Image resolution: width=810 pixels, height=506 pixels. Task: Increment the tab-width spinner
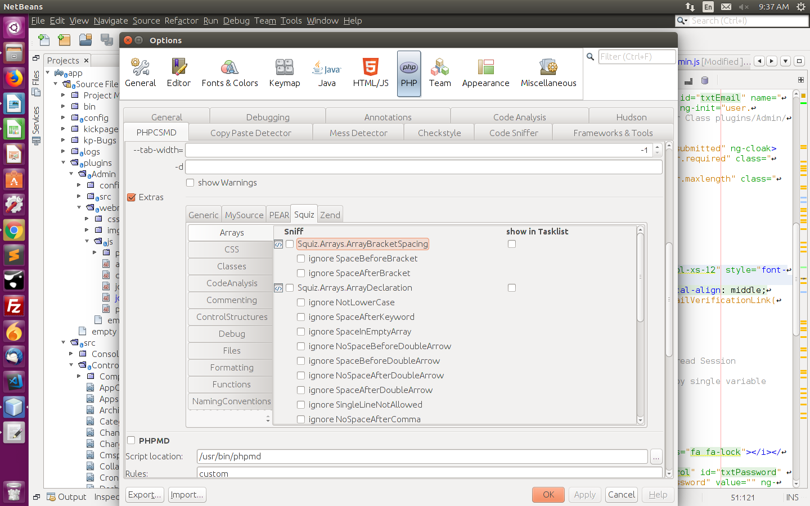[657, 147]
